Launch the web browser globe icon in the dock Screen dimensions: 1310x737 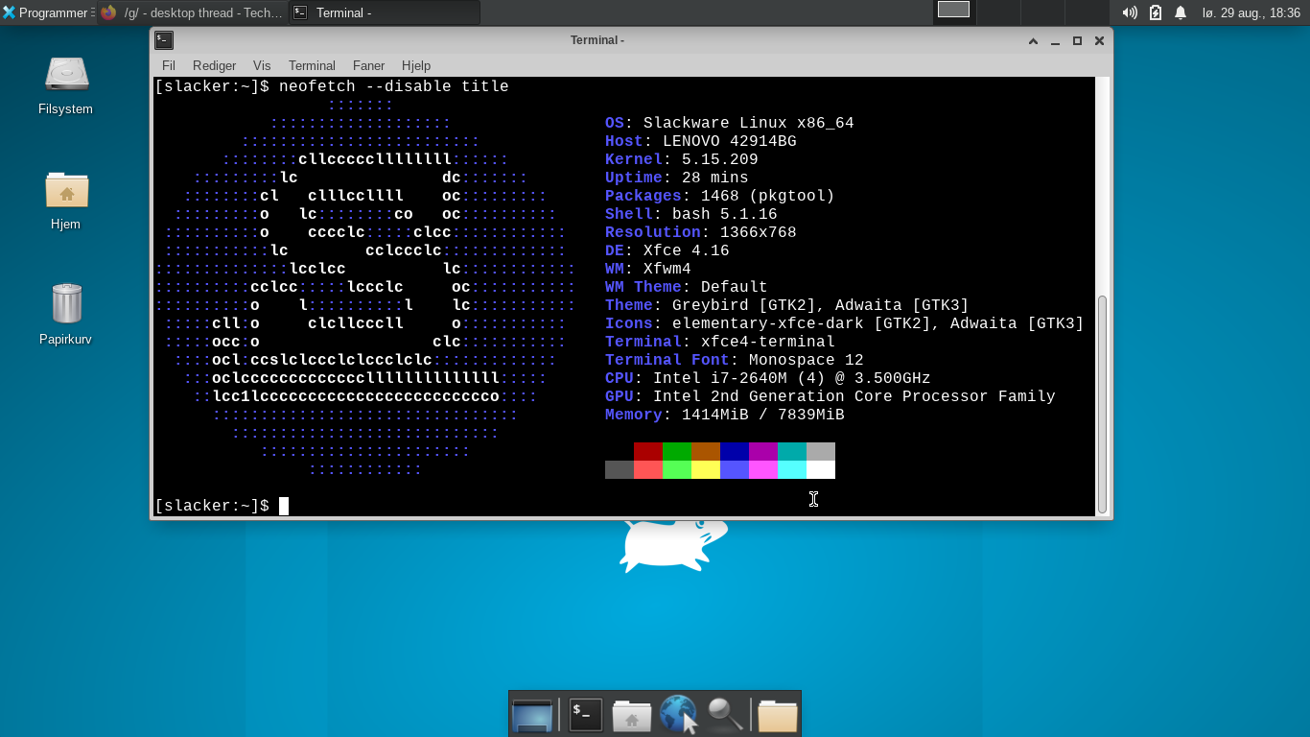point(679,715)
